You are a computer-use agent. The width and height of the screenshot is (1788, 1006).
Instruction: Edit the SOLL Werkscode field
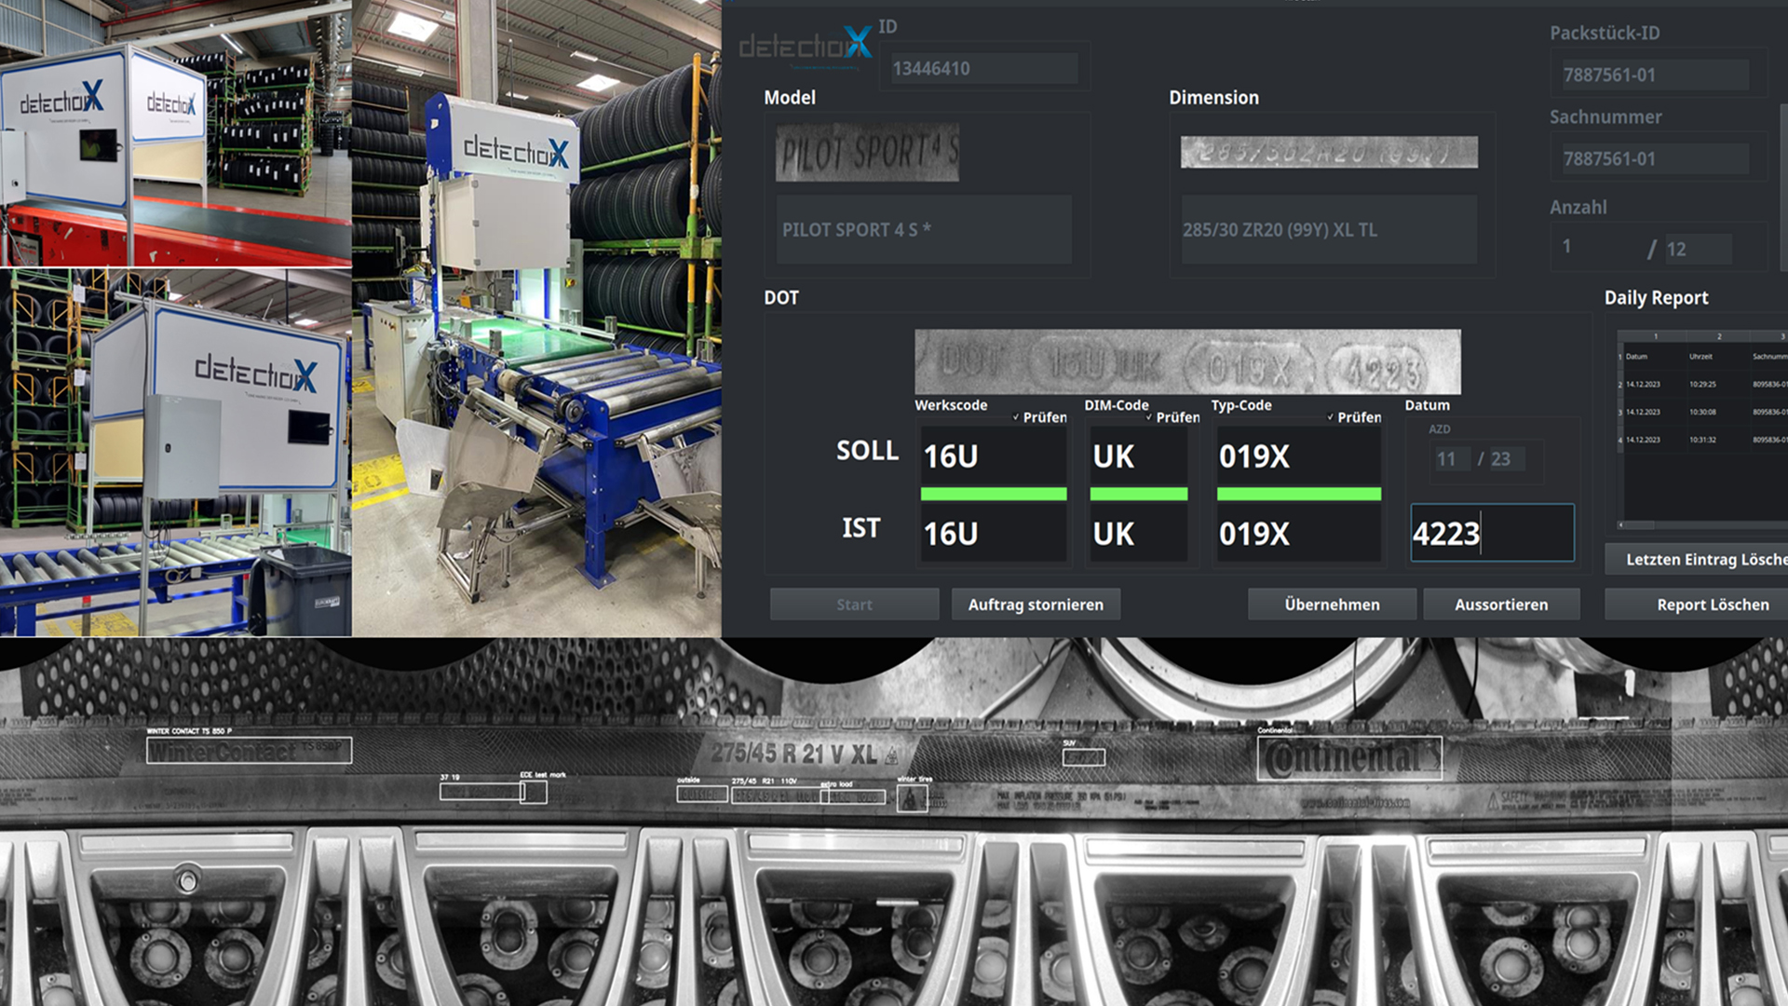coord(994,455)
